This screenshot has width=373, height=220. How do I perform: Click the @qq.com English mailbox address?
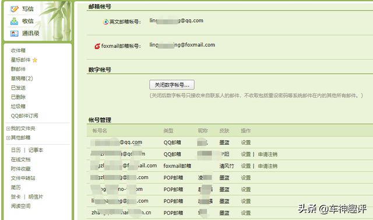click(x=176, y=20)
